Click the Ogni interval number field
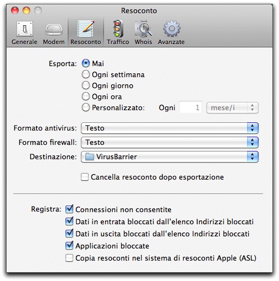Viewport: 279px width, 281px height. pyautogui.click(x=190, y=107)
